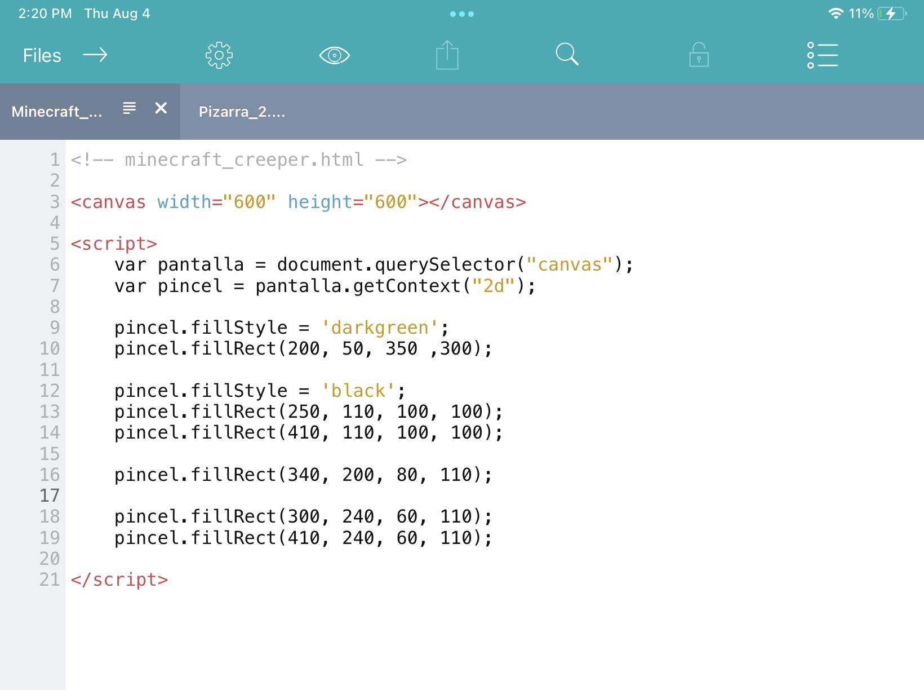The width and height of the screenshot is (924, 690).
Task: Click the closing </script> tag
Action: (119, 580)
